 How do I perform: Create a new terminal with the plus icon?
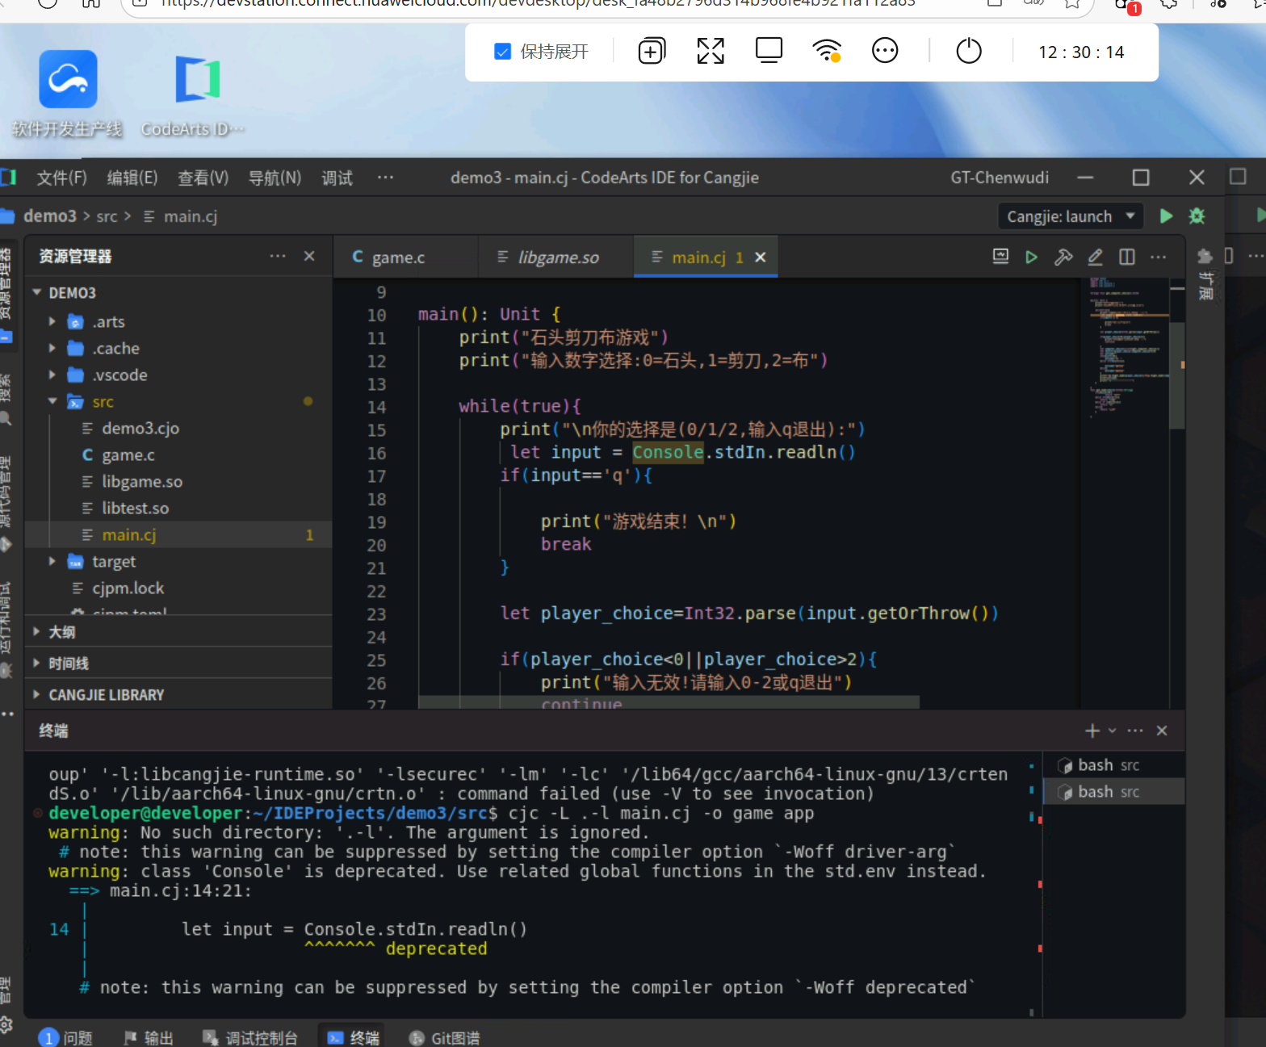click(1092, 731)
